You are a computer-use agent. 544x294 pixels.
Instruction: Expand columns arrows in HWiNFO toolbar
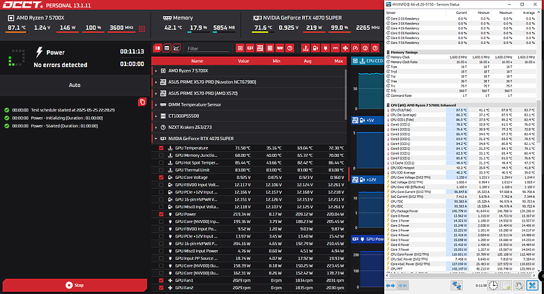coord(391,286)
